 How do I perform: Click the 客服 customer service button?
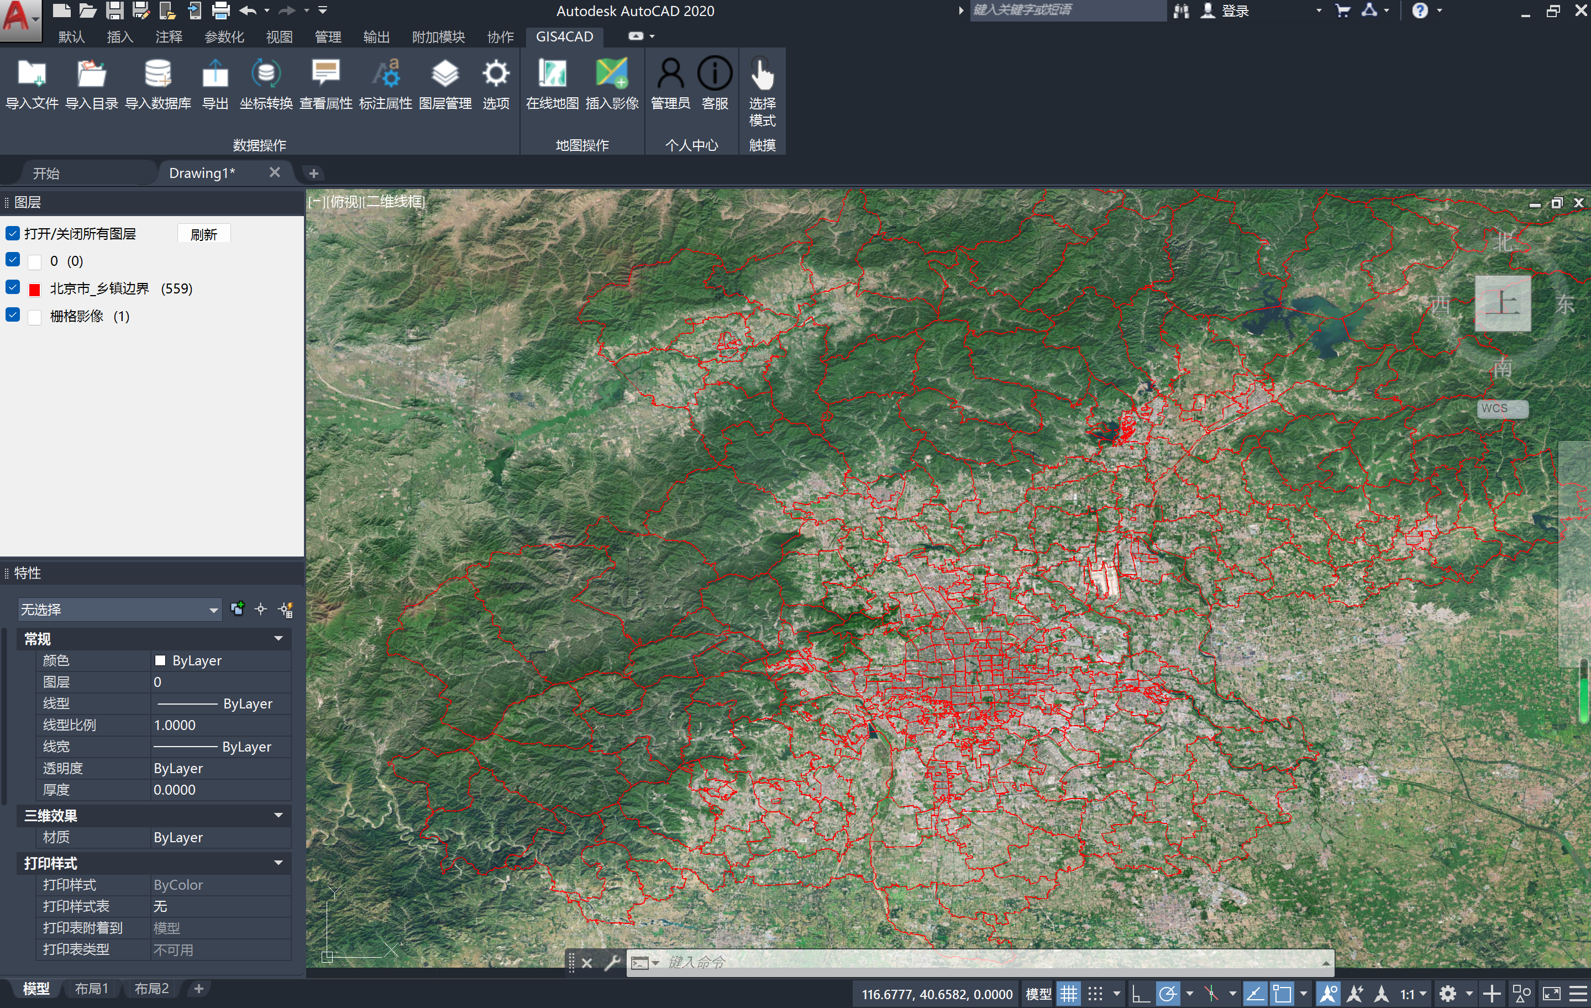tap(714, 84)
